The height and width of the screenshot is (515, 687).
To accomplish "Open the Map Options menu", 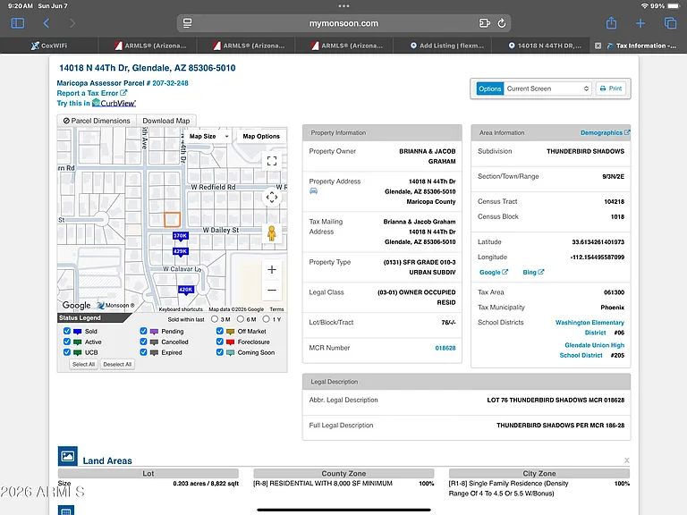I will click(261, 136).
